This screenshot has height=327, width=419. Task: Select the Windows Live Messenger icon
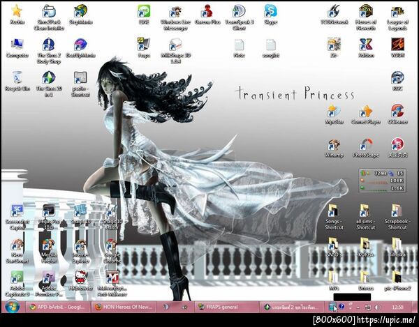175,17
